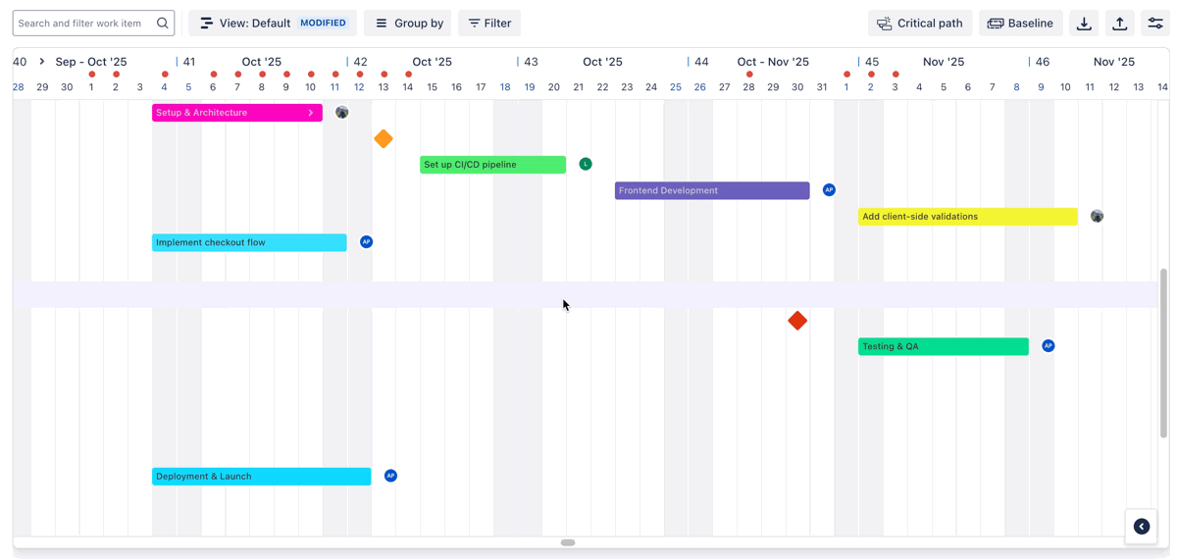
Task: Open the Filter menu
Action: click(x=489, y=24)
